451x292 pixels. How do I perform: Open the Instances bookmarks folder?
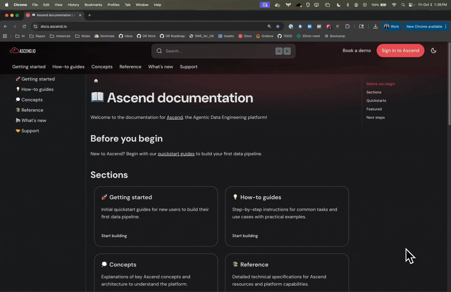[60, 36]
